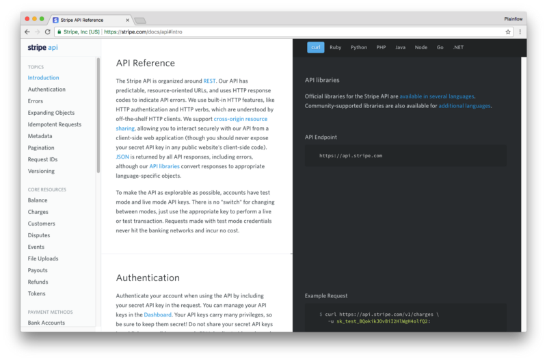
Task: Open Charges core resource
Action: (x=38, y=212)
